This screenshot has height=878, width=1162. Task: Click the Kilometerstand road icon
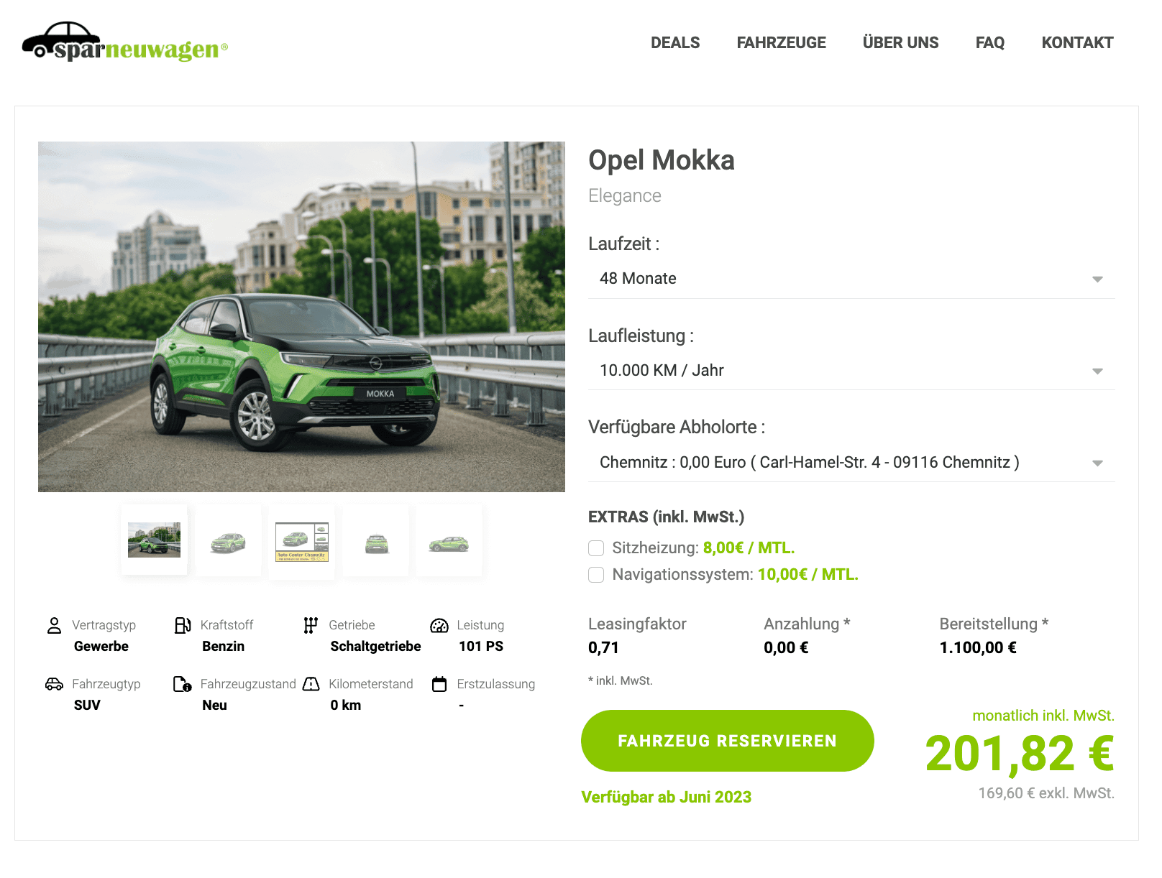[x=311, y=684]
